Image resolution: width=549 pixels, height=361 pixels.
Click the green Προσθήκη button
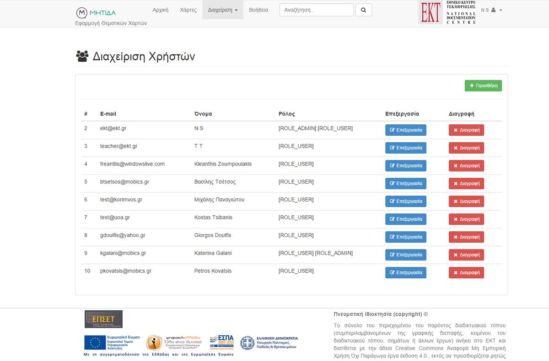[483, 86]
